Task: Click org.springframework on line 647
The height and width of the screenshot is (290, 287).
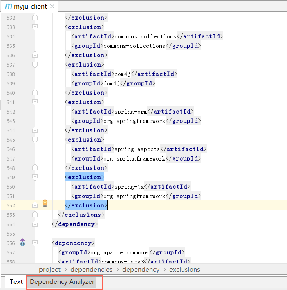Action: [135, 158]
